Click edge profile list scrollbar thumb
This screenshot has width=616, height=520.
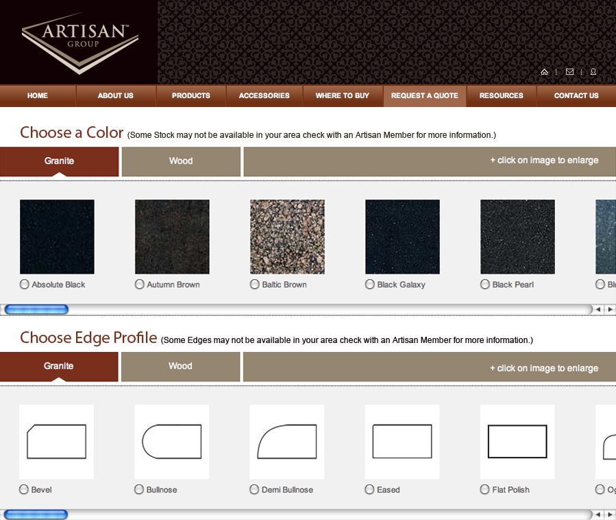tap(36, 515)
